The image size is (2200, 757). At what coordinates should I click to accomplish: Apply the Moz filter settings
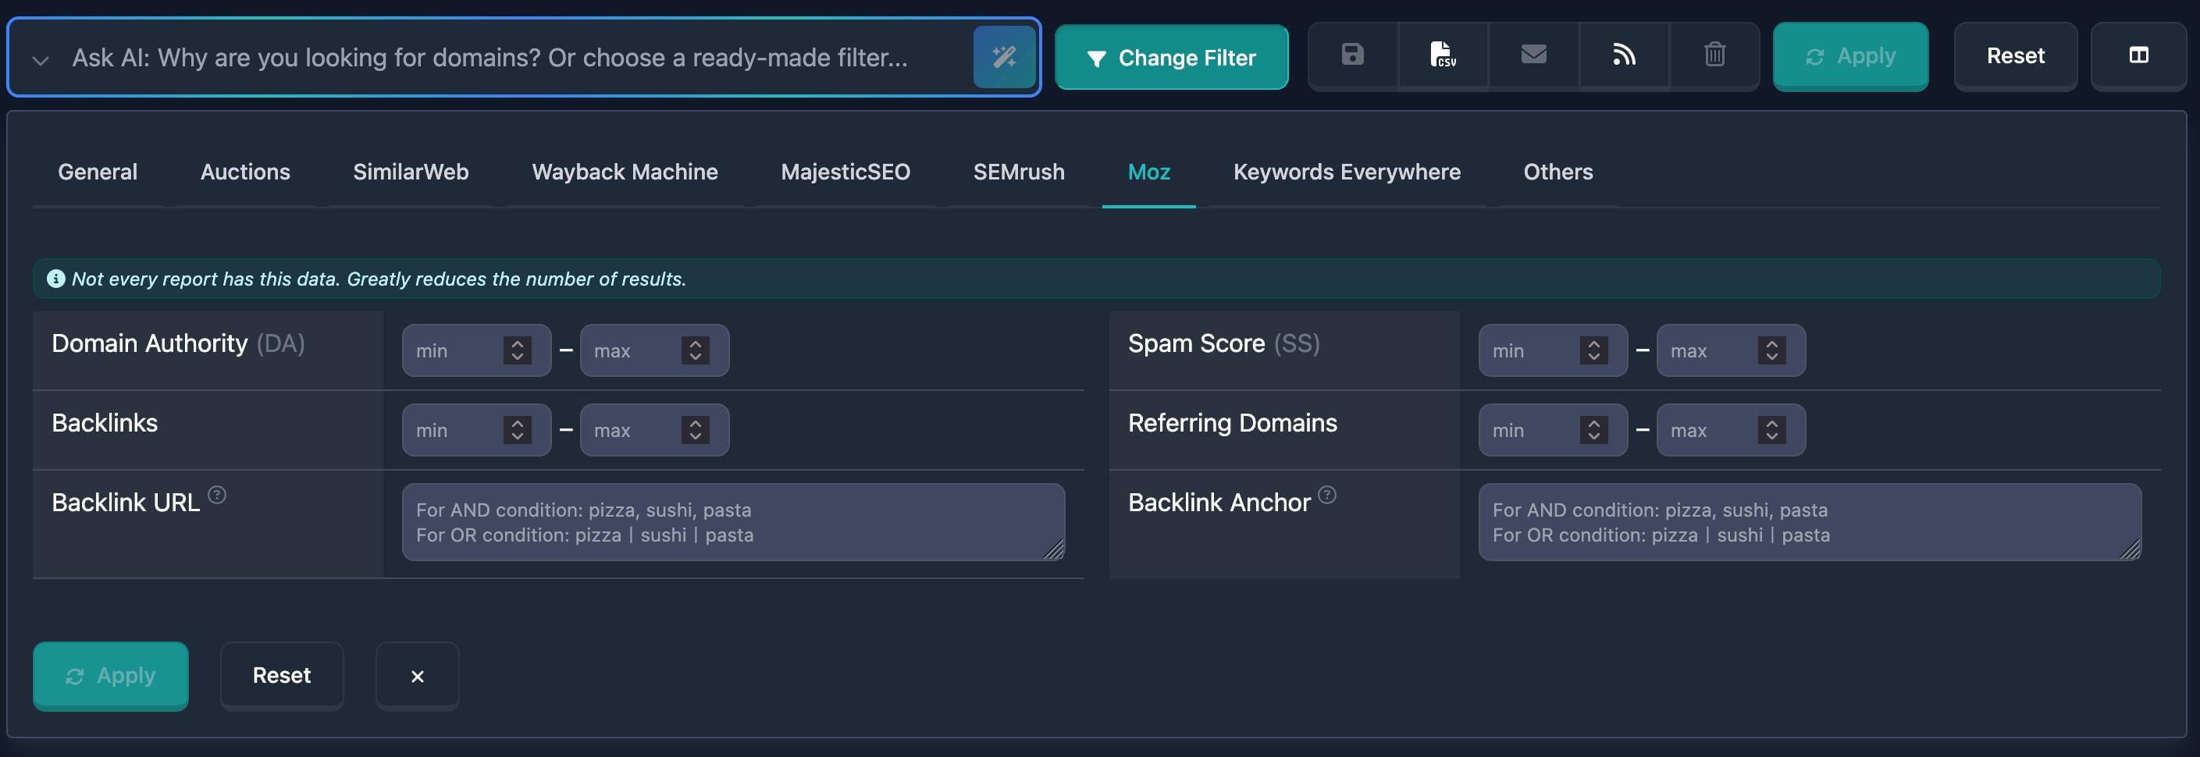point(110,675)
